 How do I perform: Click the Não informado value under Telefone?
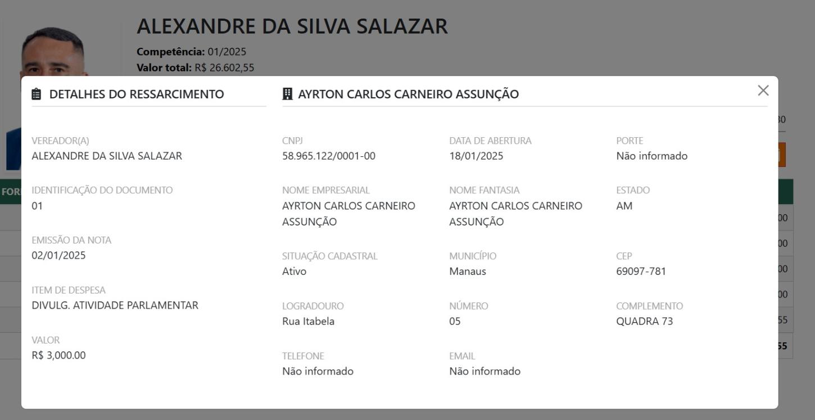318,371
